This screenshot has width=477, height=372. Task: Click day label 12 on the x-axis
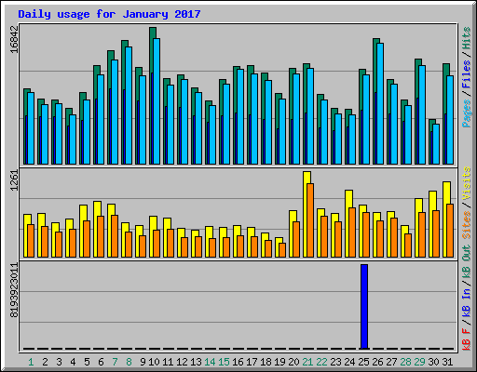(x=182, y=362)
